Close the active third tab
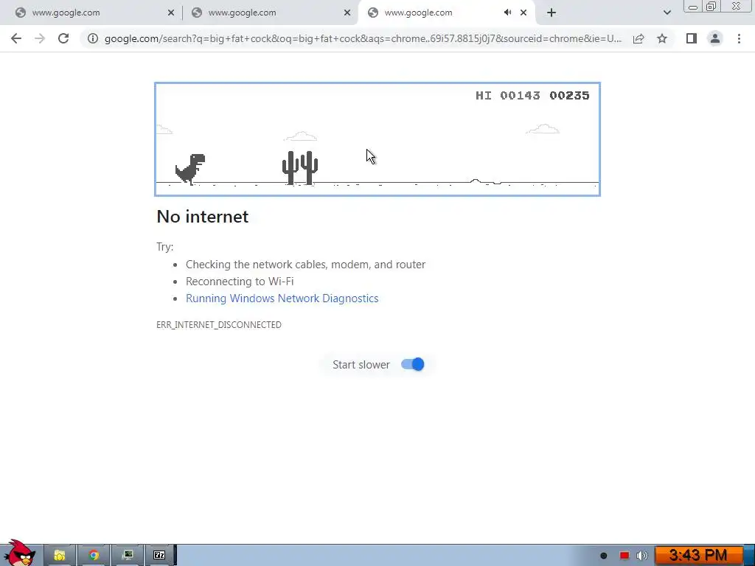 (x=523, y=13)
